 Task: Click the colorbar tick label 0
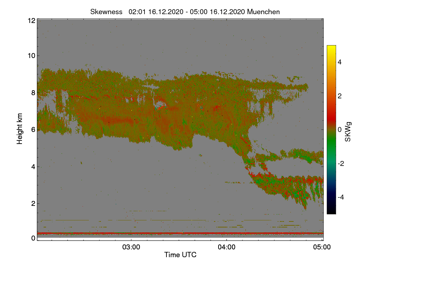coord(340,129)
